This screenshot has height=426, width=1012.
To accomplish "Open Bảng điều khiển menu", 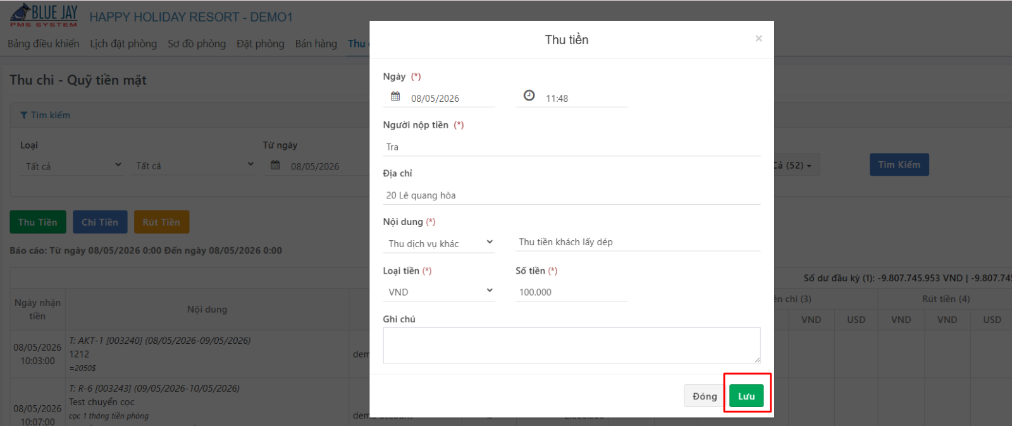I will pyautogui.click(x=44, y=44).
